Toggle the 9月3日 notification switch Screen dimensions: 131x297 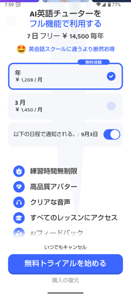[x=112, y=135]
